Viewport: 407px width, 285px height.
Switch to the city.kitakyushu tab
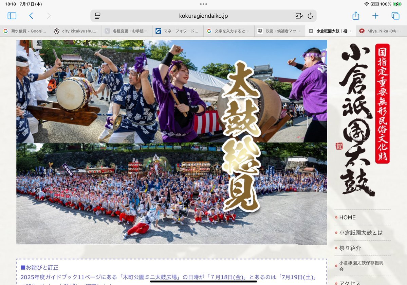(76, 31)
